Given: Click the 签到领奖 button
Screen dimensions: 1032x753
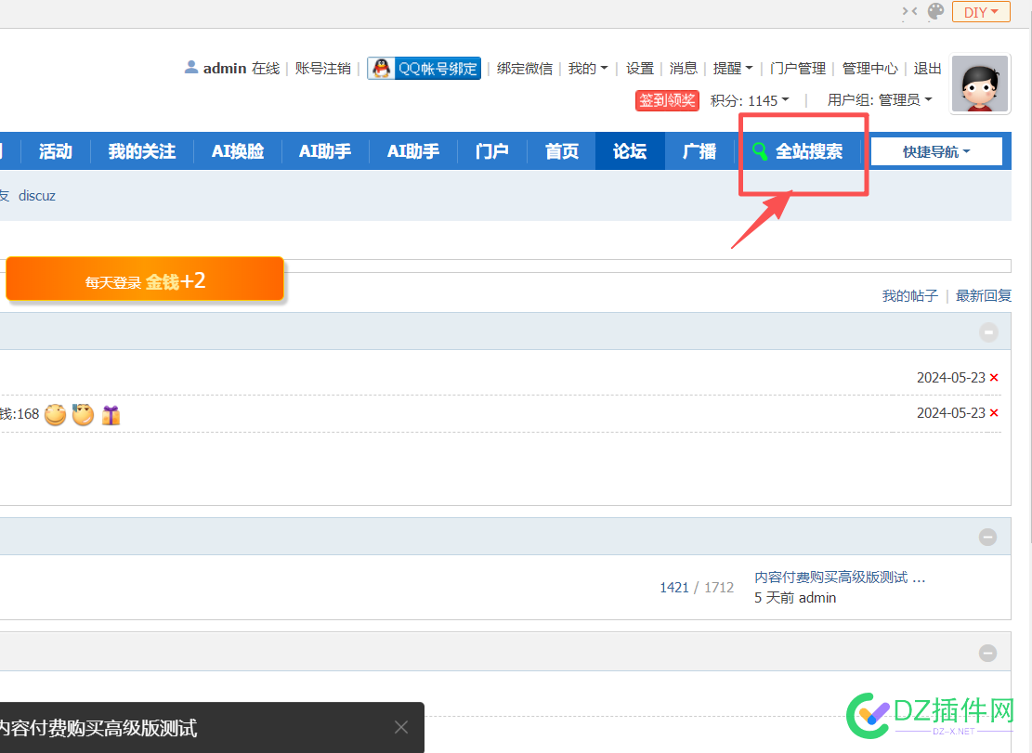Looking at the screenshot, I should coord(667,100).
